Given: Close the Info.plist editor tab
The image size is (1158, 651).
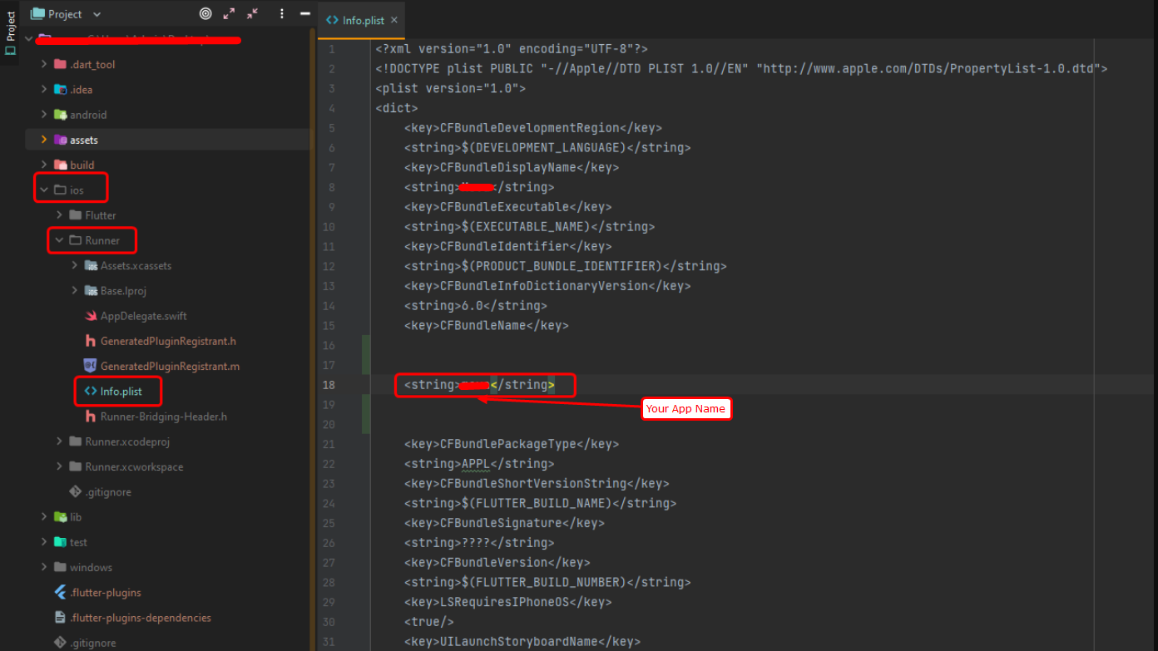Looking at the screenshot, I should click(394, 20).
